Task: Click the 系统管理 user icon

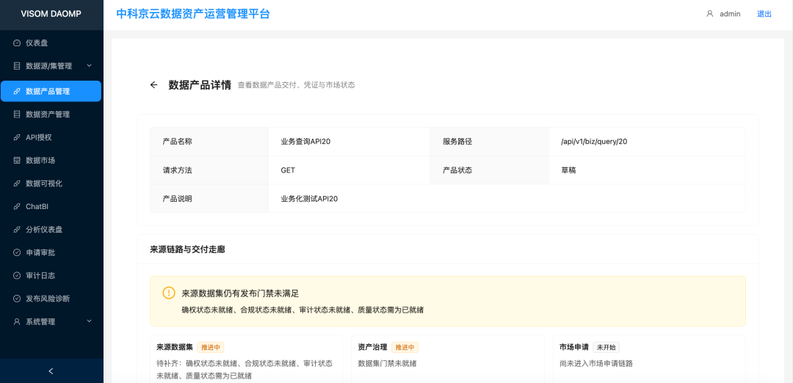Action: coord(17,321)
